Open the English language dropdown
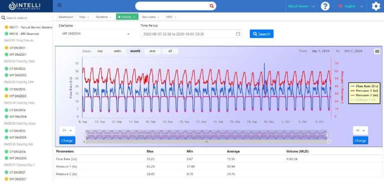This screenshot has height=182, width=384. 350,6
